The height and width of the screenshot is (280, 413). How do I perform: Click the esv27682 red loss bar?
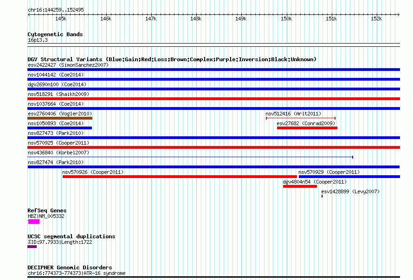307,128
